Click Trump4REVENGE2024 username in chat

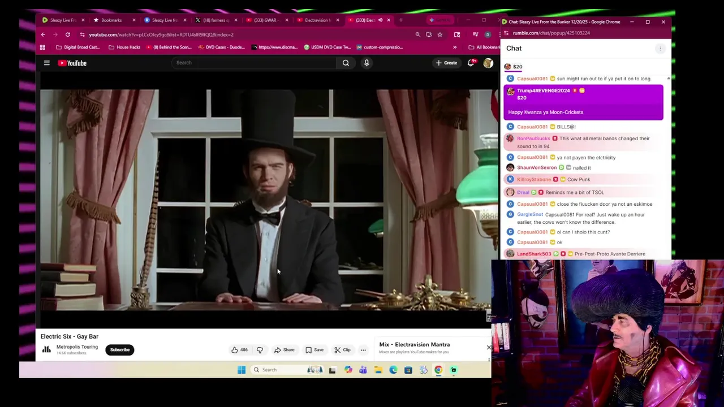[543, 90]
